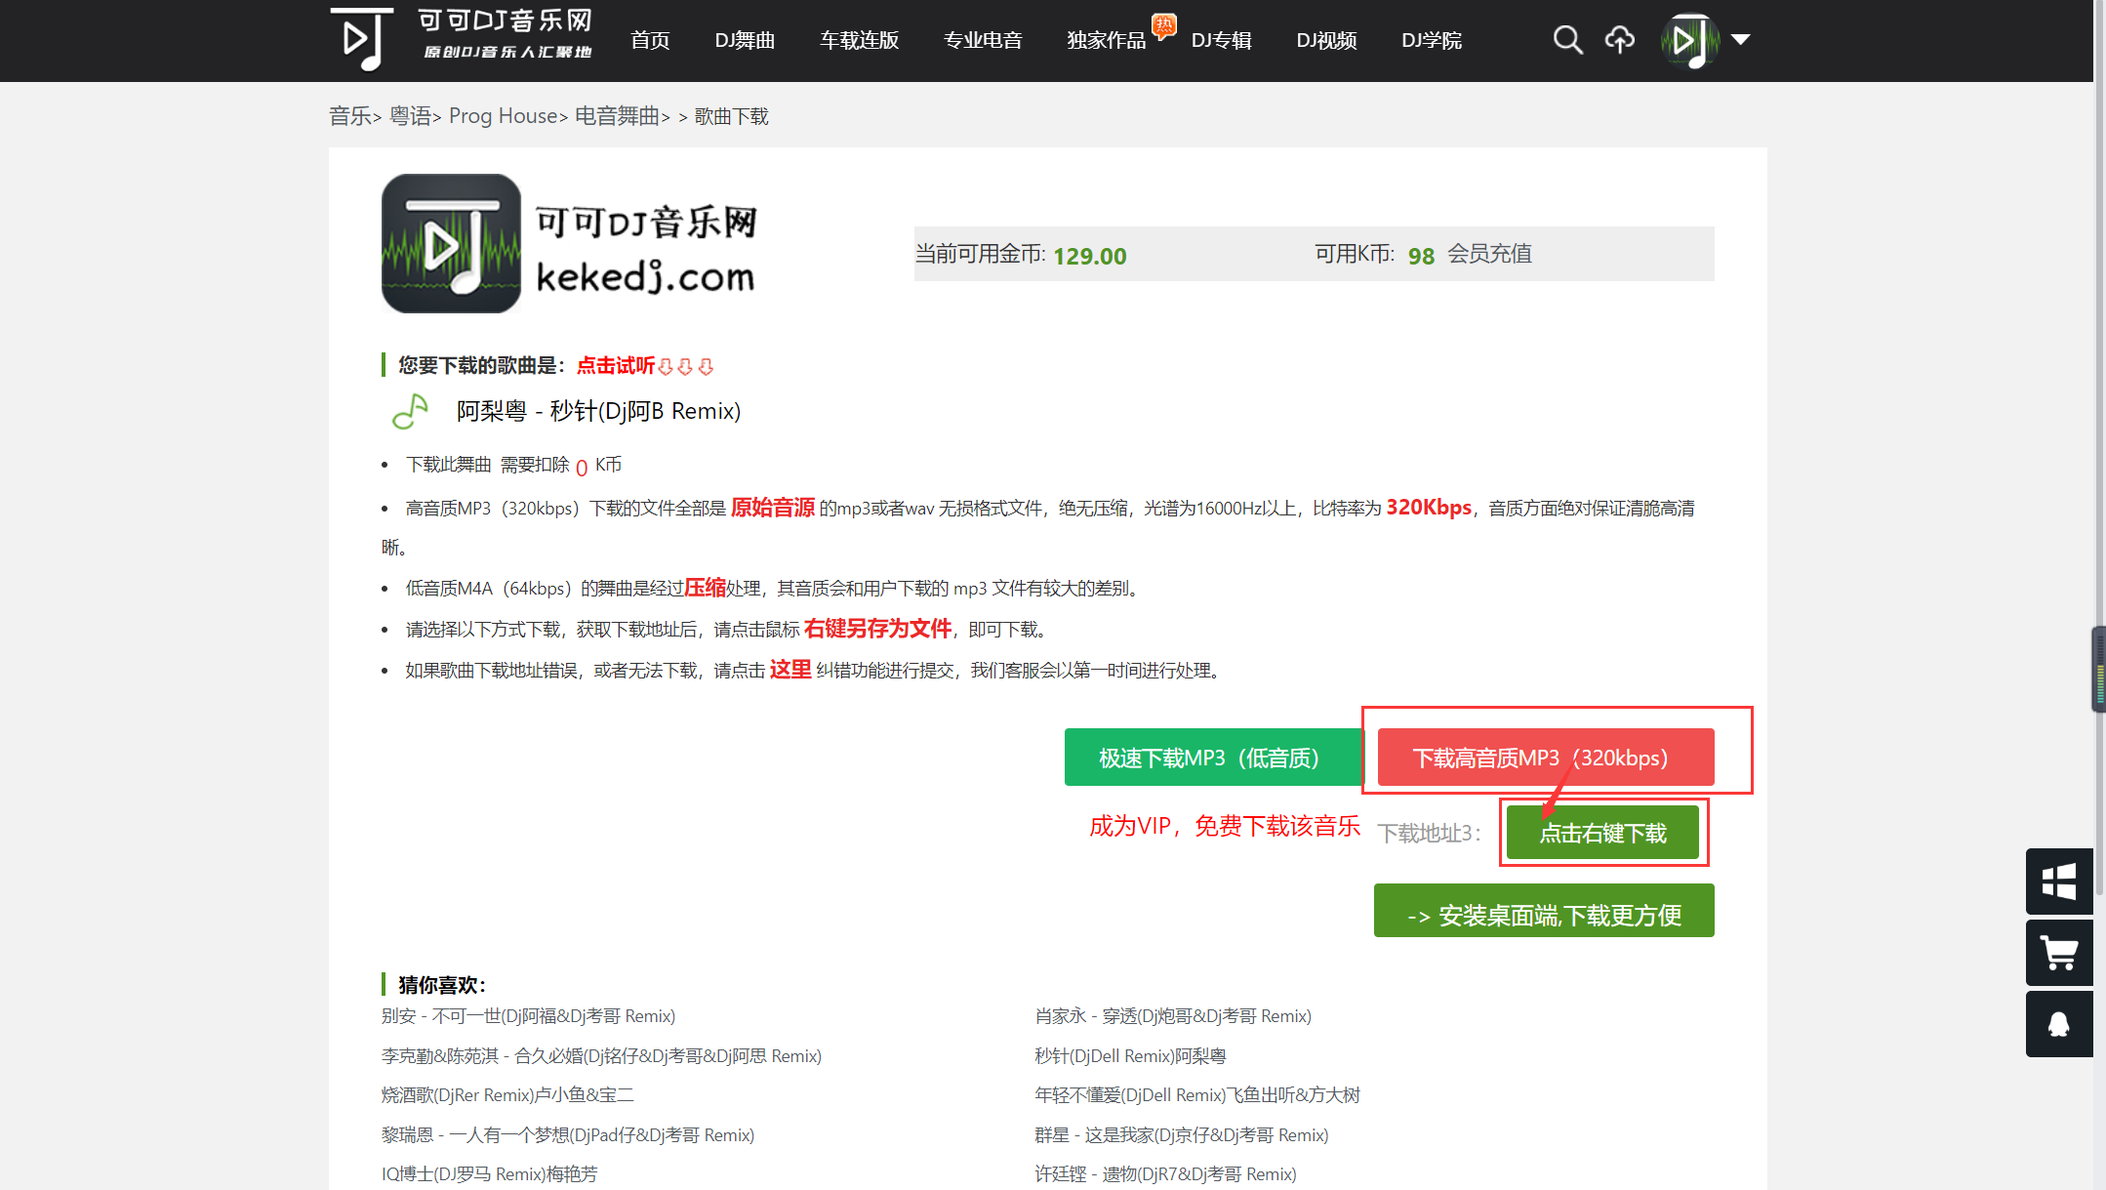Open the QQ contact sidebar icon
This screenshot has height=1190, width=2106.
pos(2059,1024)
